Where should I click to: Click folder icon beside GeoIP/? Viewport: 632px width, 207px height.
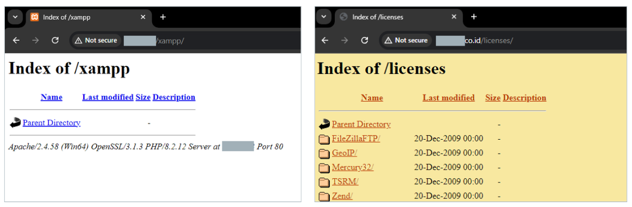324,153
